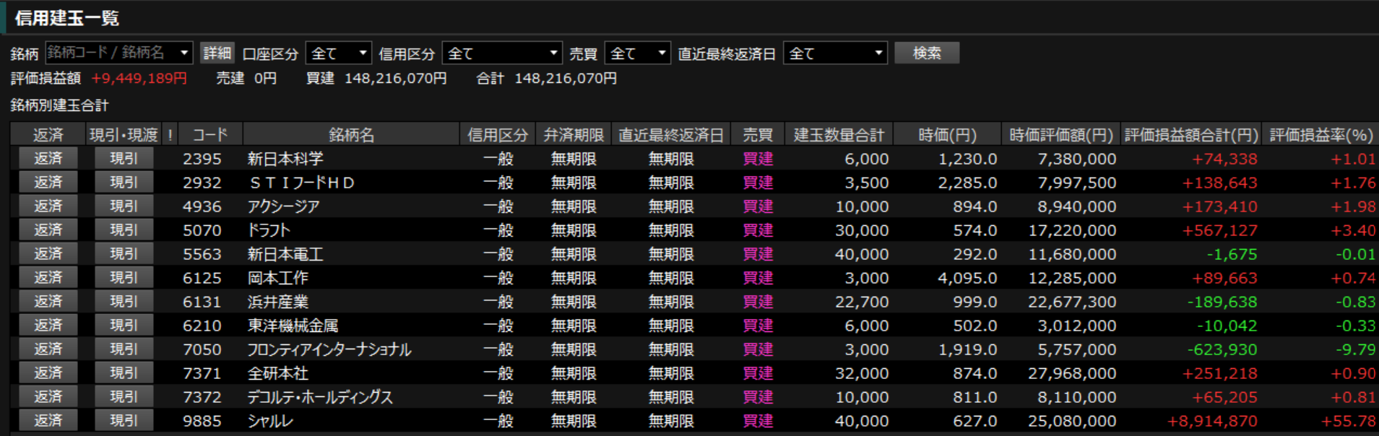Viewport: 1379px width, 436px height.
Task: Open the 銘柄コード / 銘柄名 combo box
Action: pyautogui.click(x=119, y=53)
